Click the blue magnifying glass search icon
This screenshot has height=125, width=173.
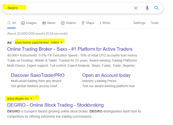[156, 8]
